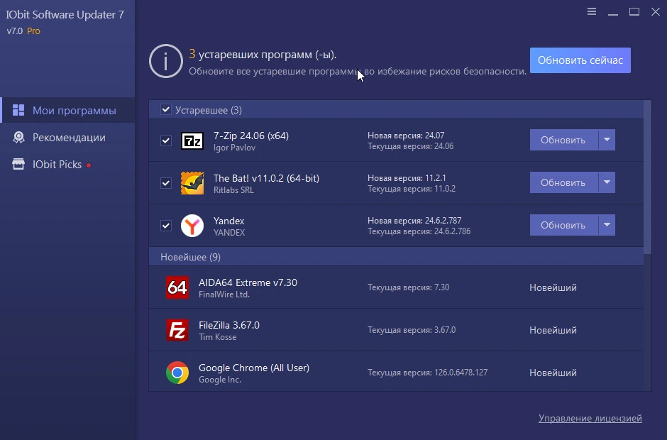Expand update options arrow for Yandex
This screenshot has width=667, height=440.
click(607, 225)
